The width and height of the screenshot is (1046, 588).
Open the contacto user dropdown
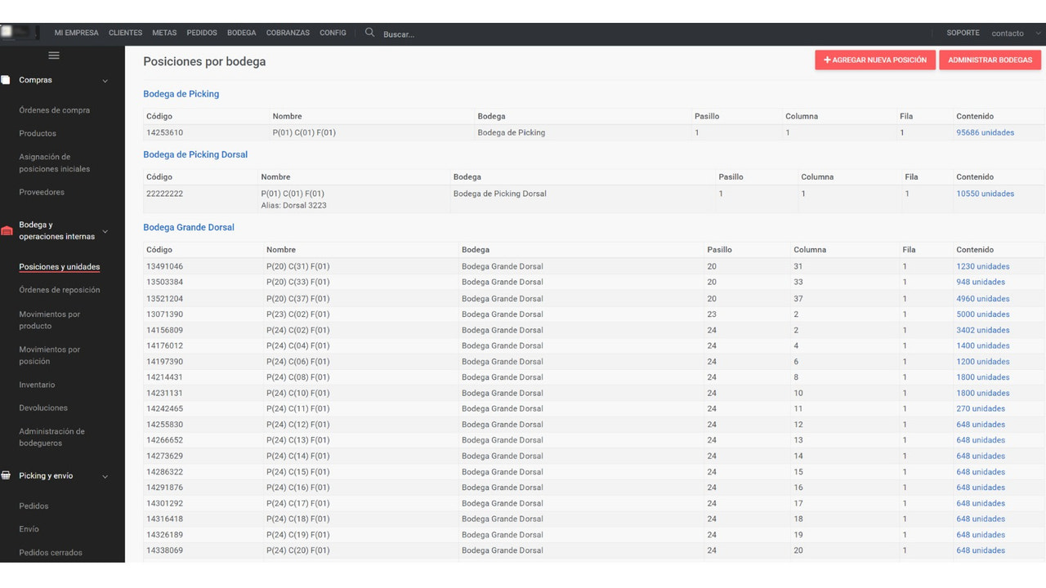tap(1016, 33)
